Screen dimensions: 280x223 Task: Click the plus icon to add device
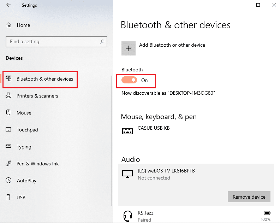point(129,48)
